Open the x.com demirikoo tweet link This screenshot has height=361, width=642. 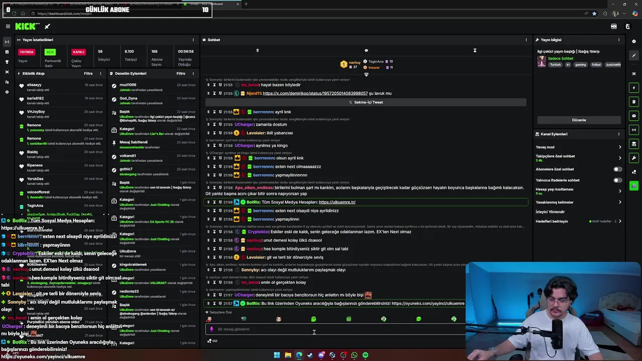coord(315,93)
